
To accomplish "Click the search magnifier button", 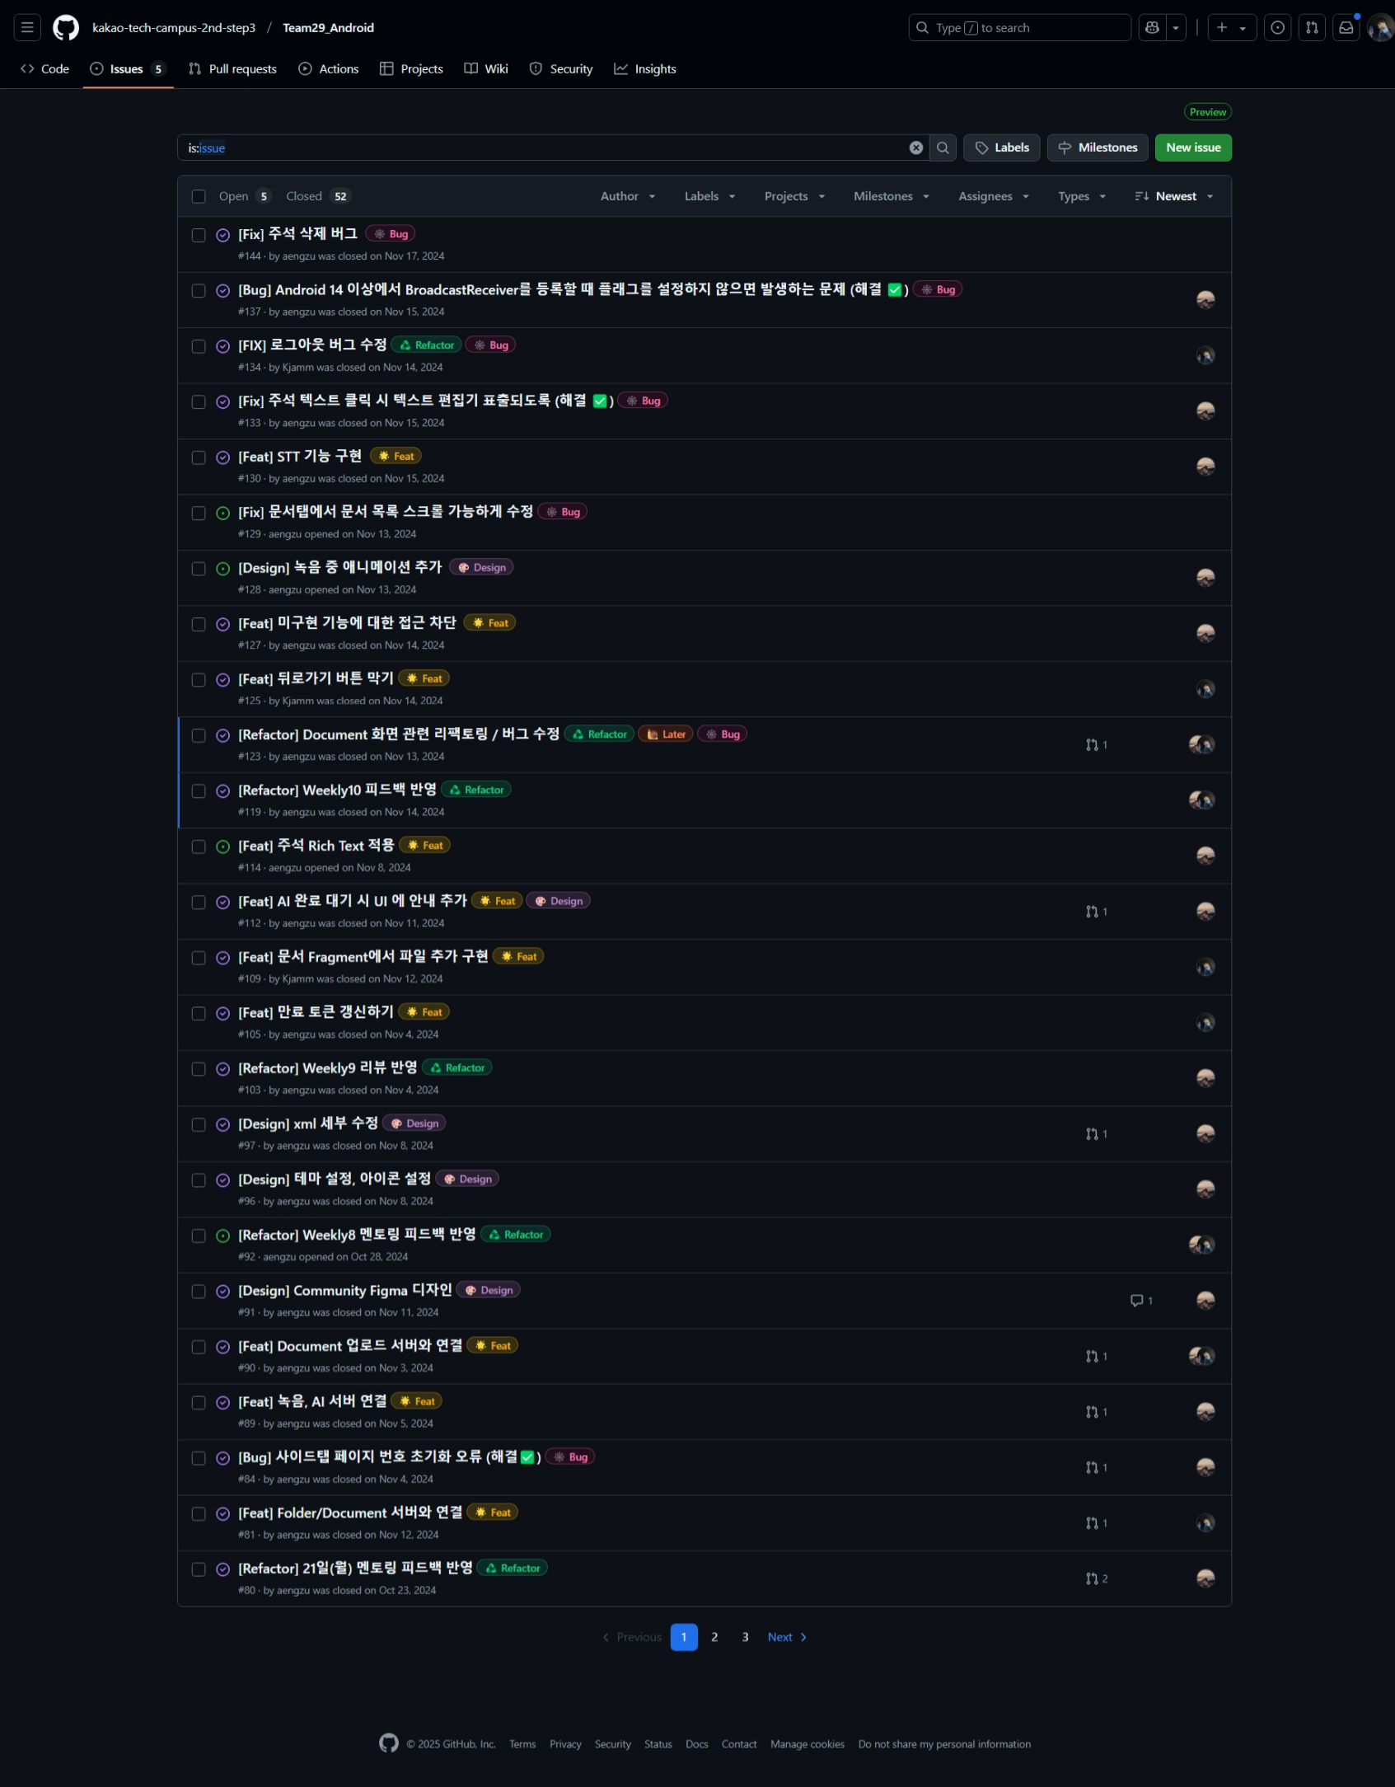I will pyautogui.click(x=943, y=148).
